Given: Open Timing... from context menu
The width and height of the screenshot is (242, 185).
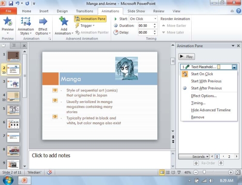Looking at the screenshot, I should pos(209,103).
